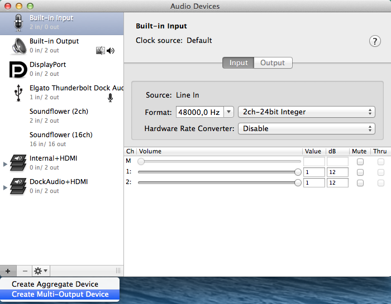Switch to the Output tab
The image size is (391, 304).
tap(273, 63)
